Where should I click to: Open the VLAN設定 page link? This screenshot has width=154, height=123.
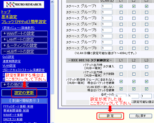9,65
